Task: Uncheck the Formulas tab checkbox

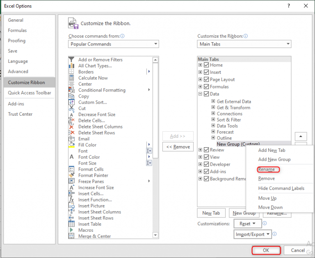Action: (x=206, y=87)
